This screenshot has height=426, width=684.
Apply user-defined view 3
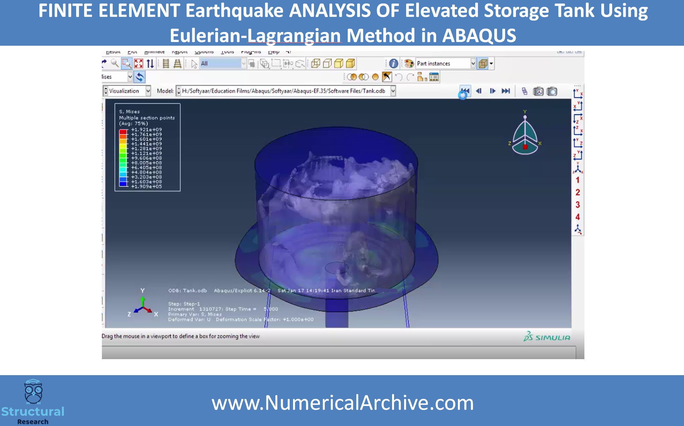(578, 205)
